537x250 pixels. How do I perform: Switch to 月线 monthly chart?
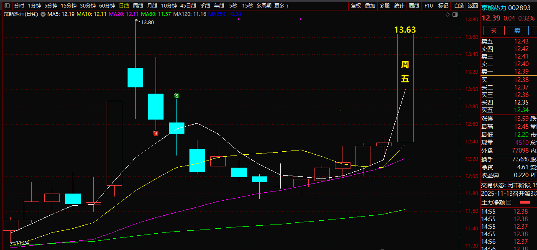pyautogui.click(x=152, y=6)
